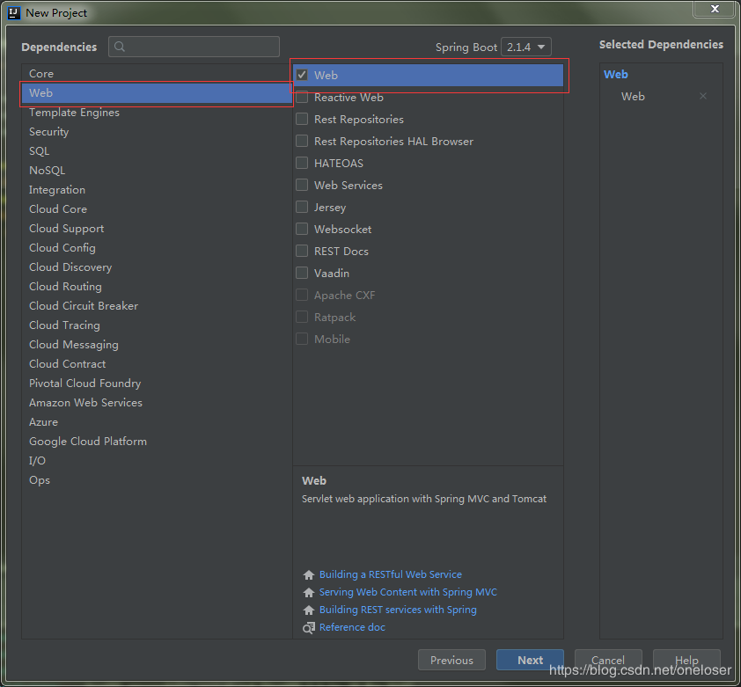The image size is (741, 687).
Task: Select the Security category
Action: pyautogui.click(x=157, y=131)
